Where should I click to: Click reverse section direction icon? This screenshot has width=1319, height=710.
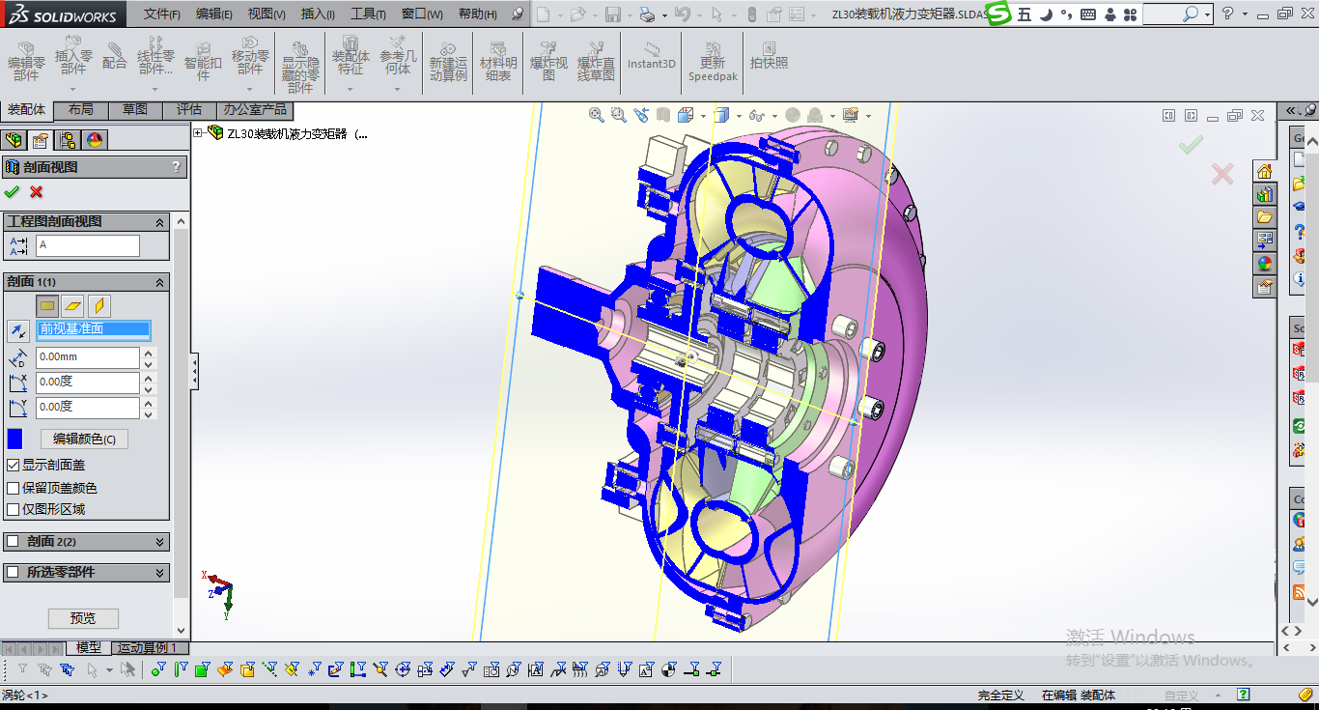pos(17,331)
